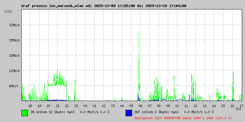The width and height of the screenshot is (245, 122).
Task: Click hour label 22 on the x-axis
Action: (x=67, y=106)
